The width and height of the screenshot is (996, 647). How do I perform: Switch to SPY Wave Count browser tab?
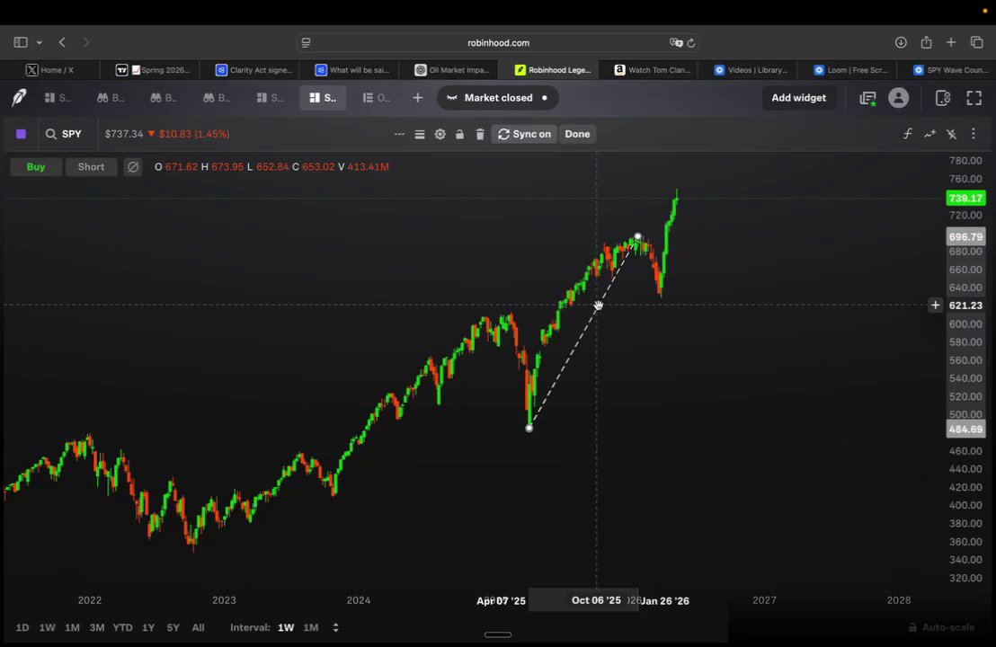[949, 70]
